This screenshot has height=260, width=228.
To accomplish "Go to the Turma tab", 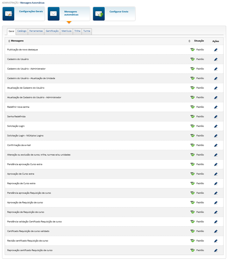I will tap(87, 31).
